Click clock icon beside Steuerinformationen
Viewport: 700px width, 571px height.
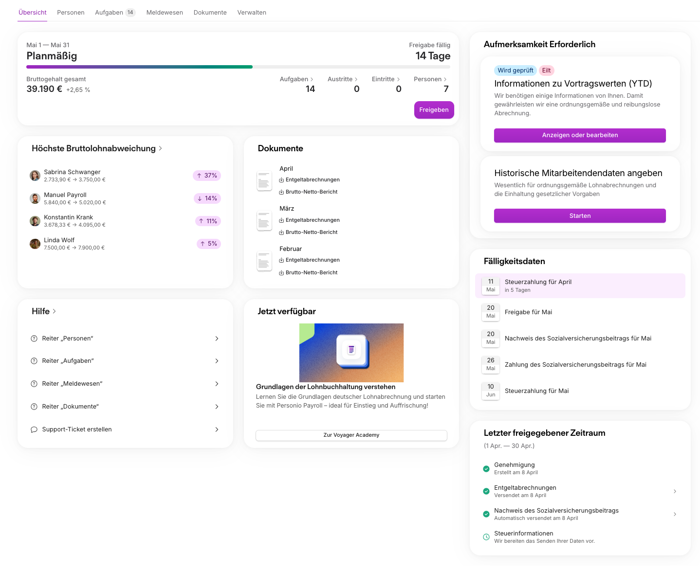point(486,537)
